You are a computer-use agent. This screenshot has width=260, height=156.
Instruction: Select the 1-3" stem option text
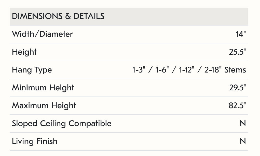pos(139,70)
